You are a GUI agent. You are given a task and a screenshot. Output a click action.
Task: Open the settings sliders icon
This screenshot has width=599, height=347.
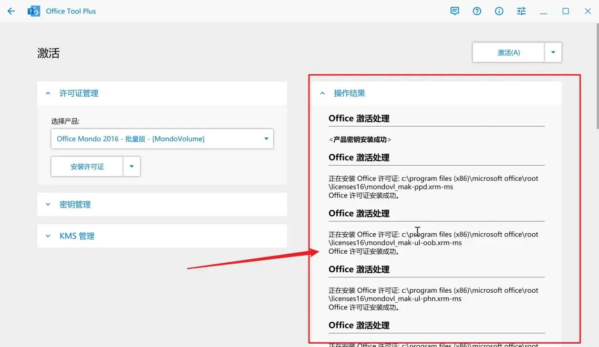[x=521, y=11]
